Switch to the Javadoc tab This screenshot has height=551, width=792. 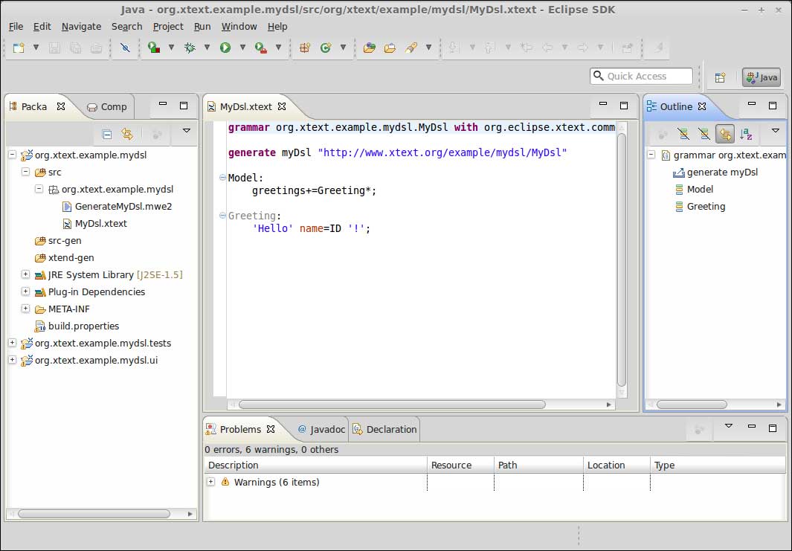click(322, 429)
